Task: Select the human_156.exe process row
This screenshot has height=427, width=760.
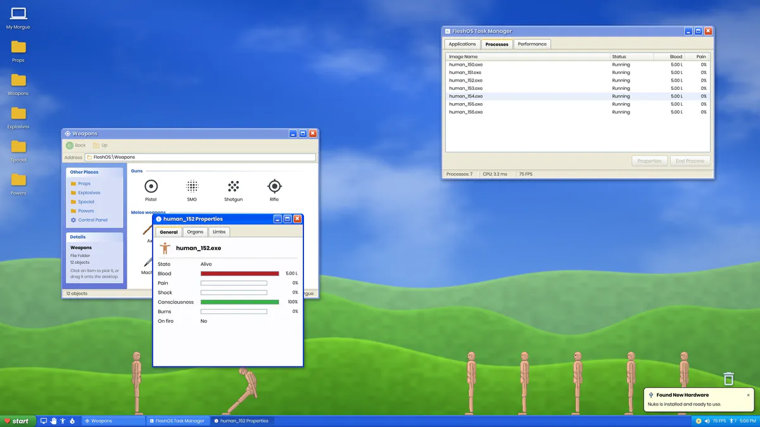Action: tap(578, 112)
